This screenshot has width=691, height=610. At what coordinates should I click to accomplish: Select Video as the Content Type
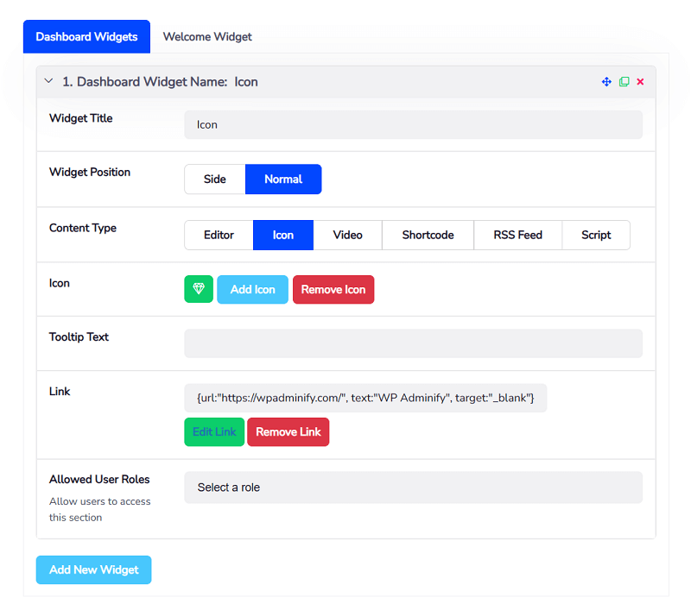coord(347,235)
